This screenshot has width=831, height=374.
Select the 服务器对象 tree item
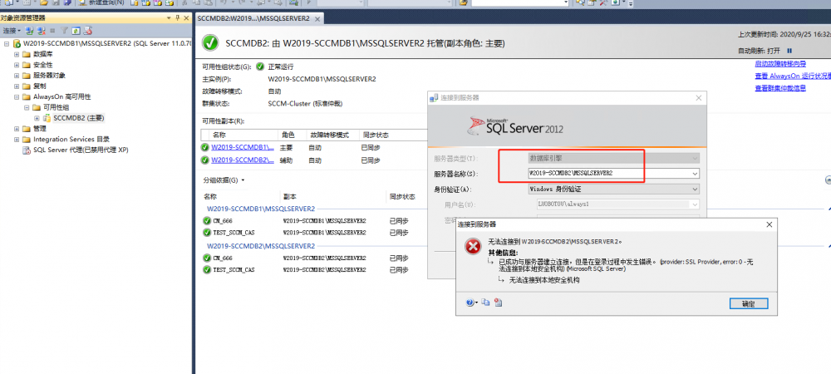[49, 76]
